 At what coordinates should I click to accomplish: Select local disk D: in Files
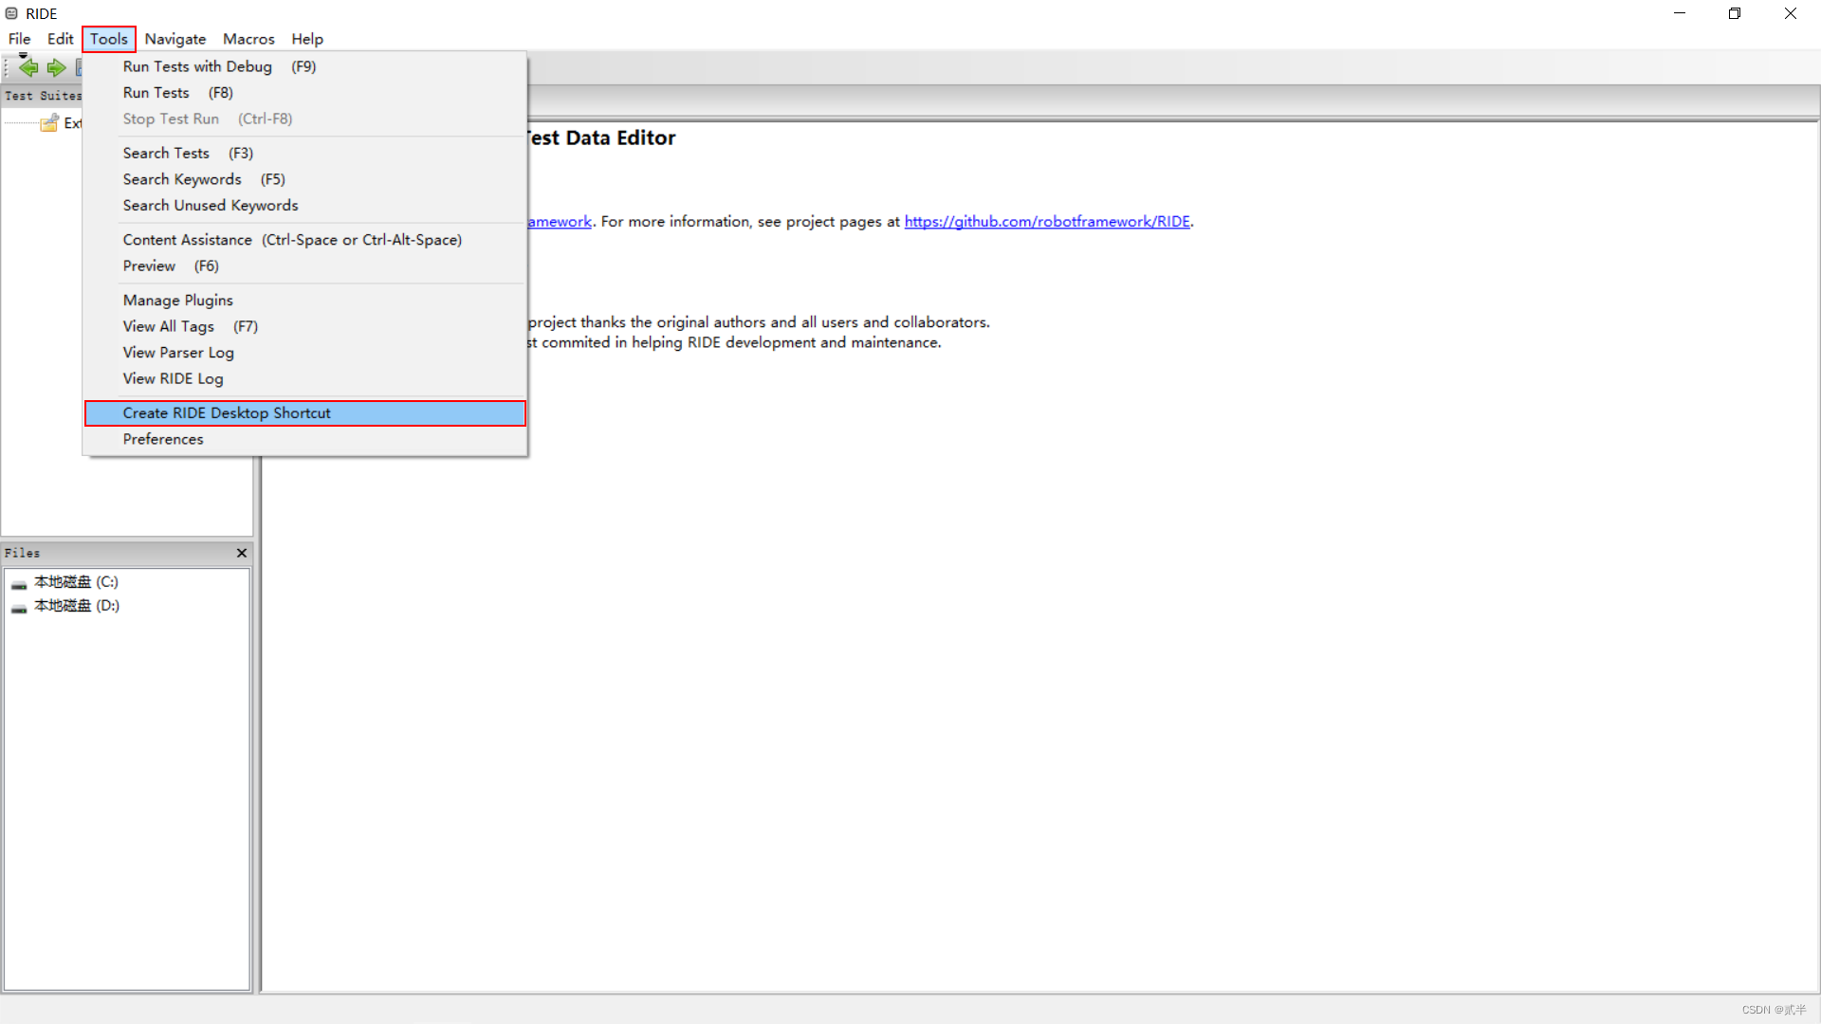pyautogui.click(x=77, y=606)
